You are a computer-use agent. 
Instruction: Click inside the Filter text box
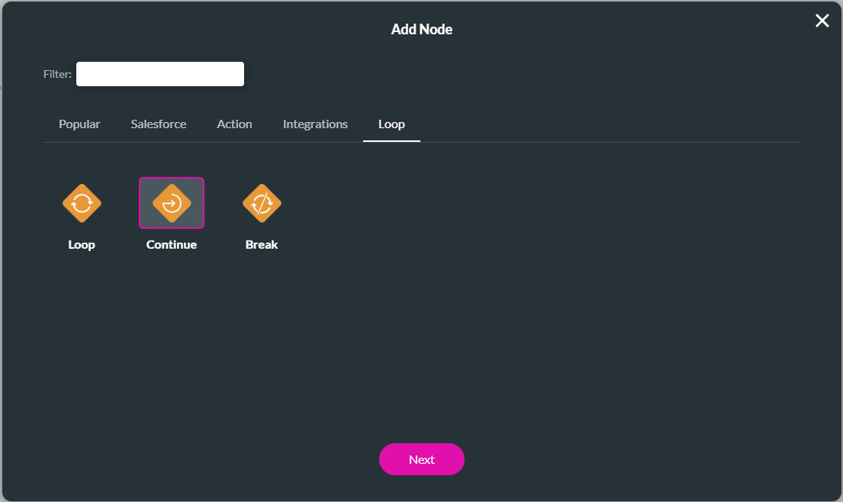[x=159, y=73]
